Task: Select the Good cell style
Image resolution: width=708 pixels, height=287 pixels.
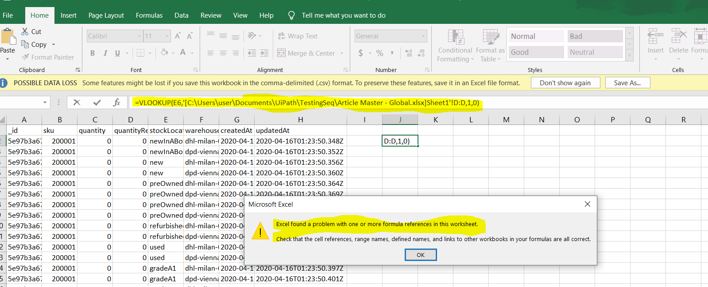Action: [x=536, y=52]
